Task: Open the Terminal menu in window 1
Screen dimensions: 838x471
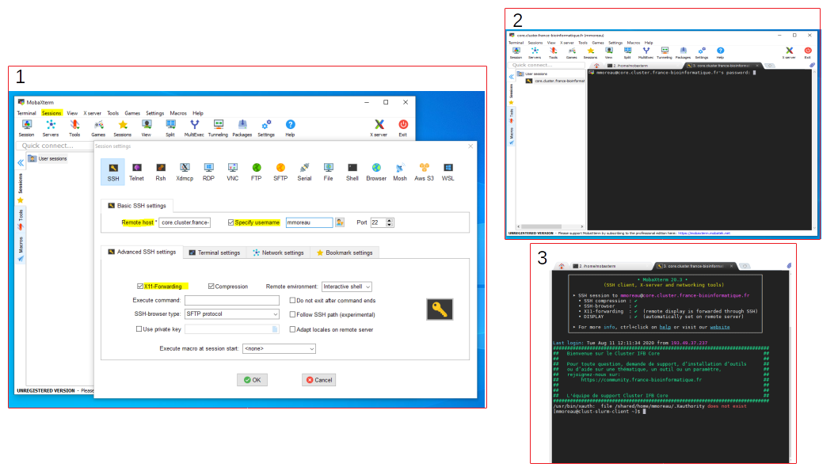Action: coord(26,113)
